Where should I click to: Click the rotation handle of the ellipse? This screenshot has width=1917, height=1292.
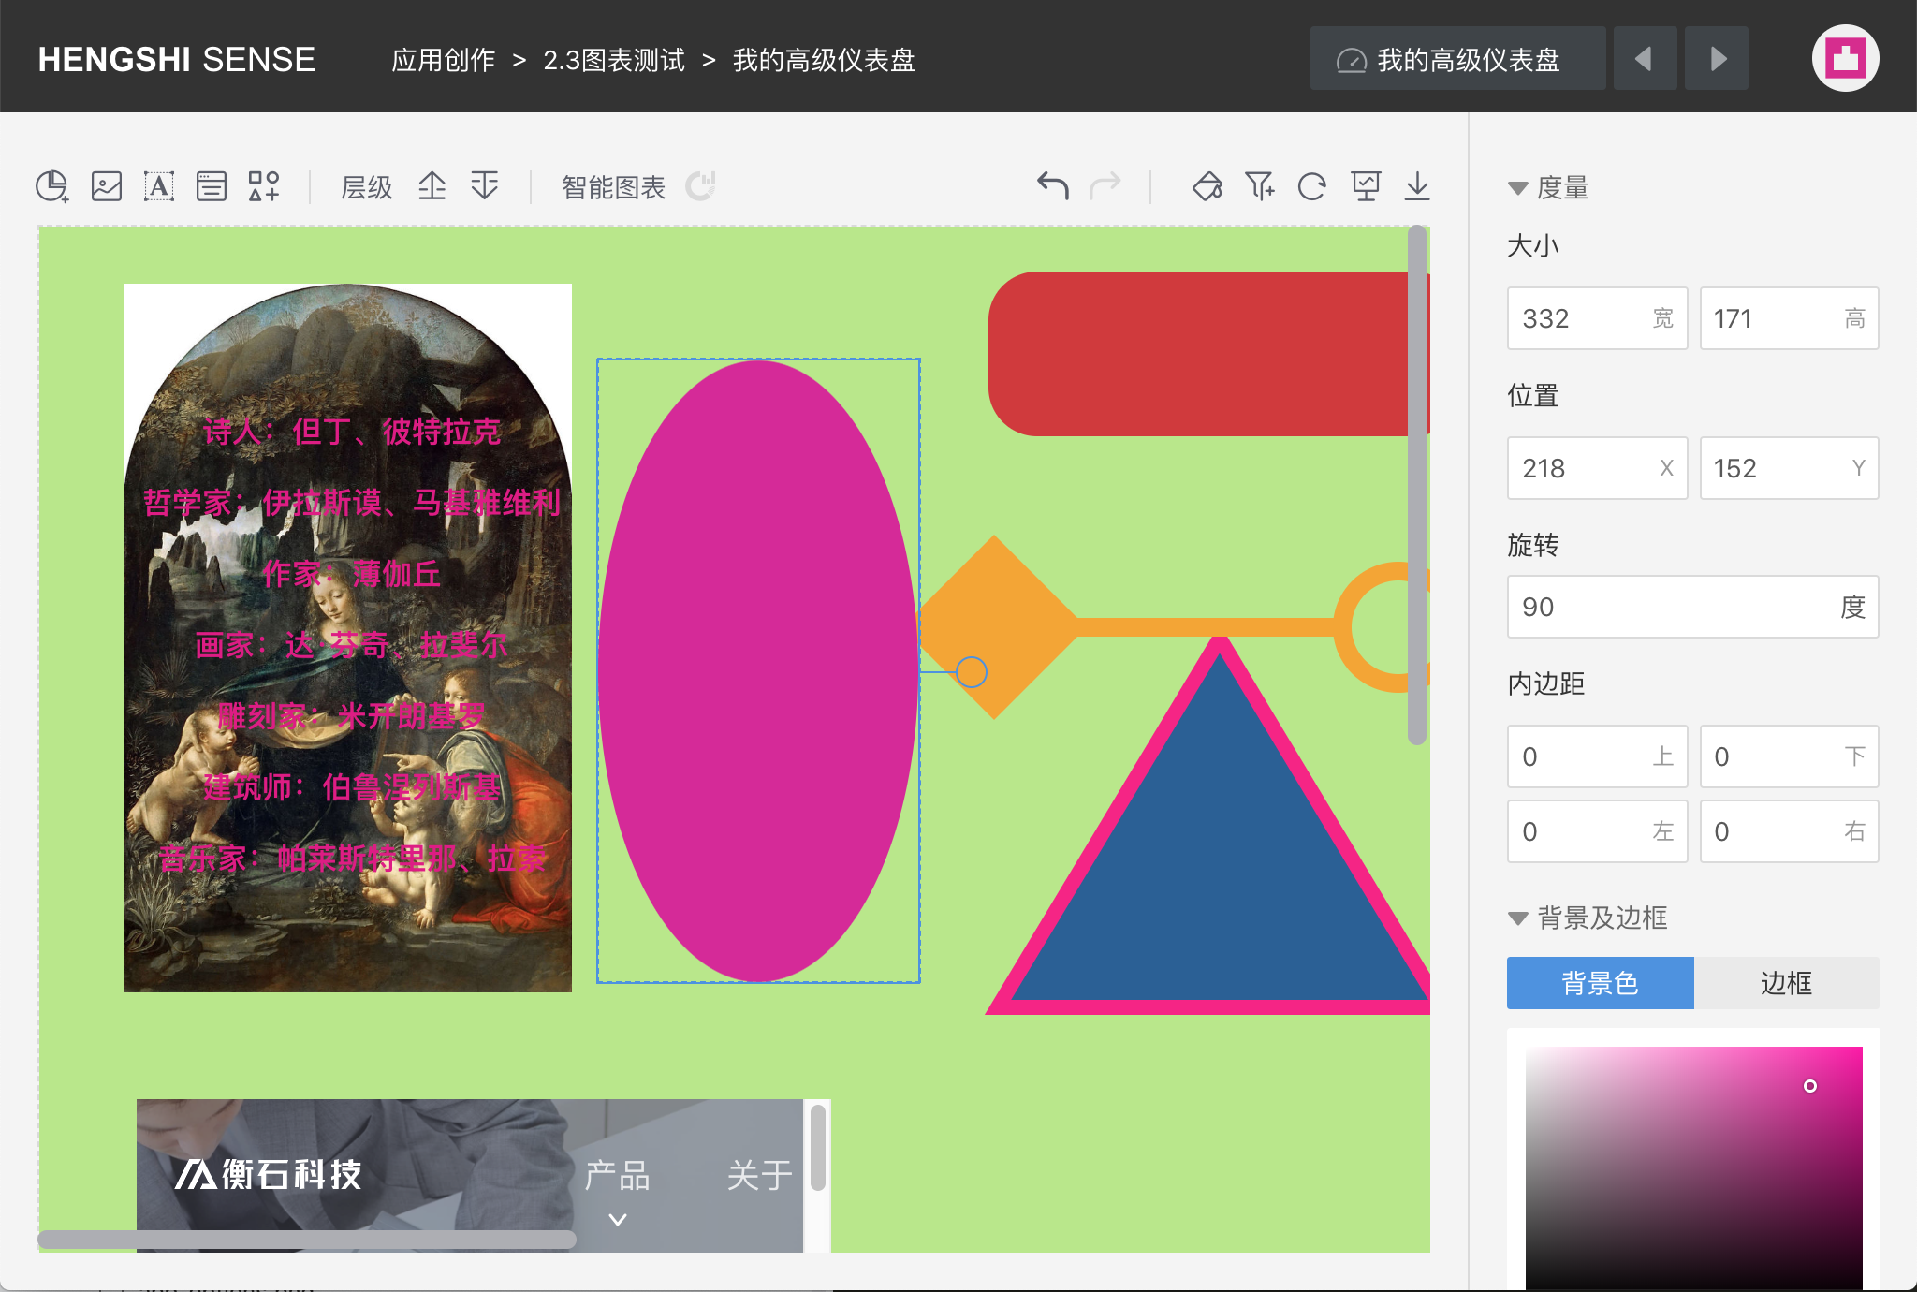click(972, 672)
